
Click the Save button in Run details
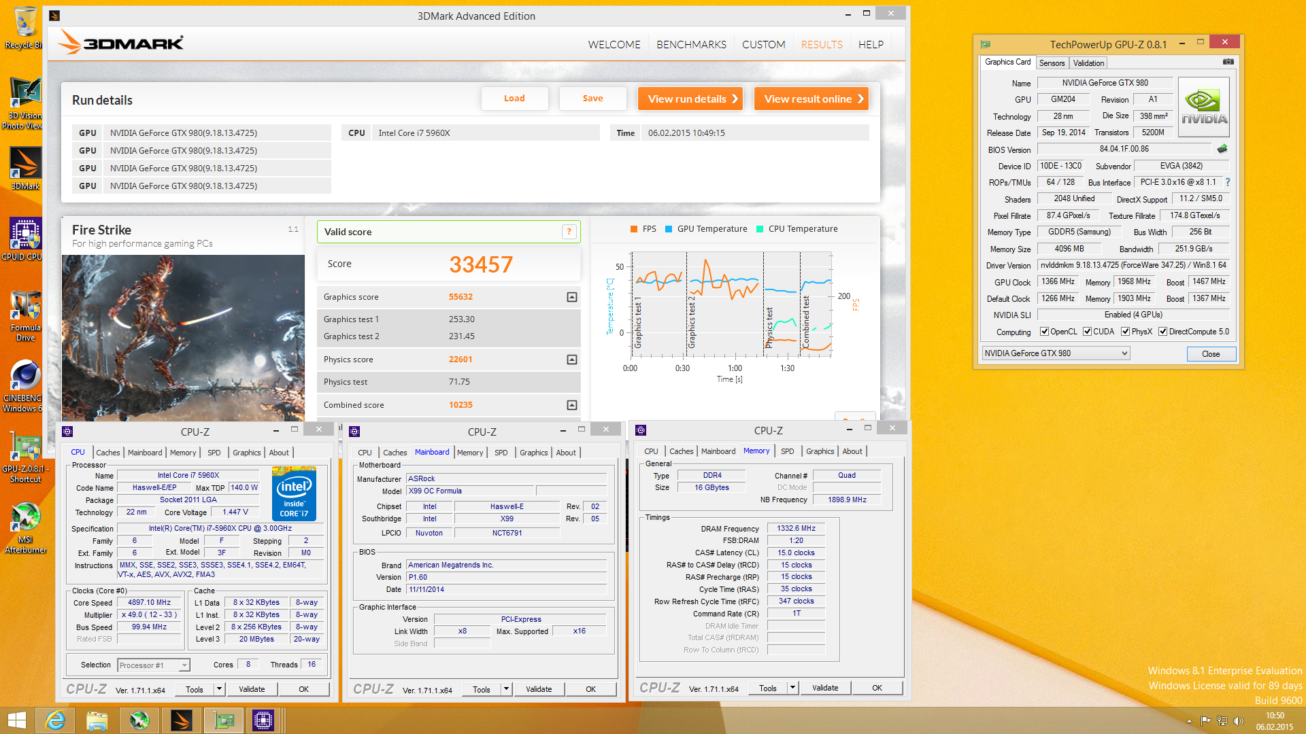[592, 99]
